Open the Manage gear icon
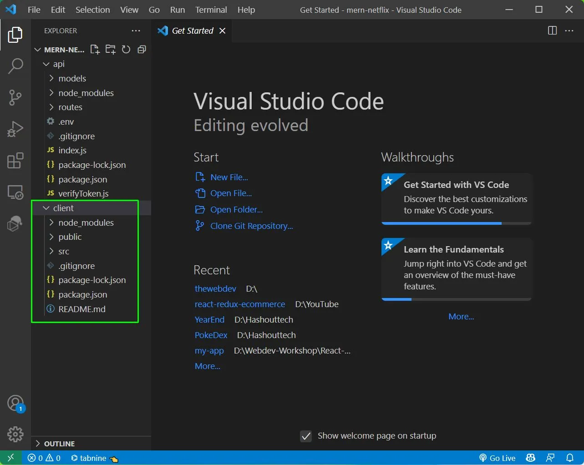 pos(15,434)
